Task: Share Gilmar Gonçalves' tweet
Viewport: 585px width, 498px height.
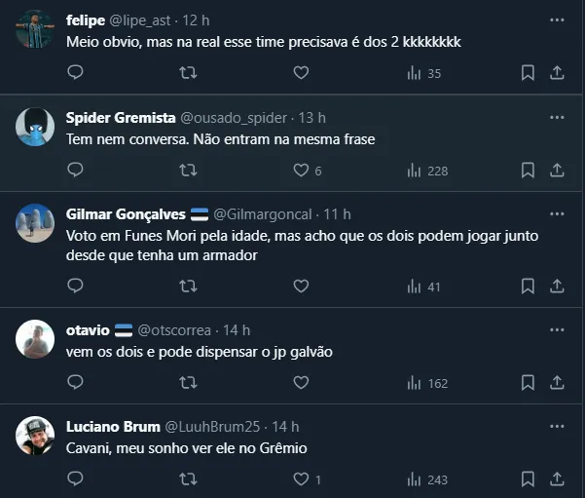Action: point(557,287)
